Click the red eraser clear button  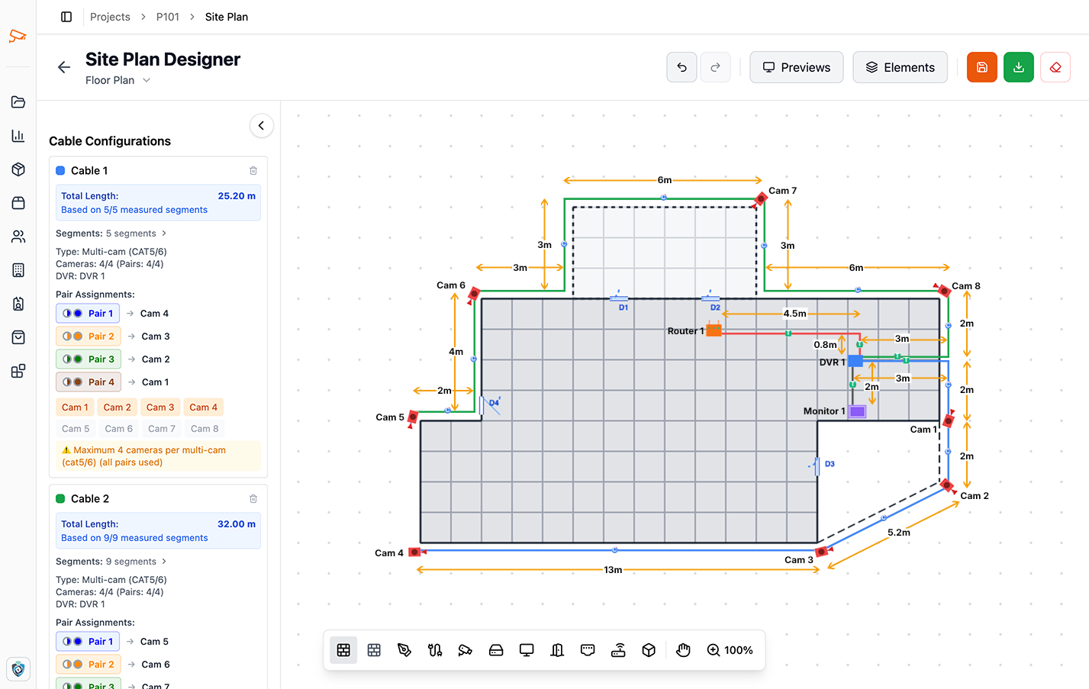[1055, 67]
